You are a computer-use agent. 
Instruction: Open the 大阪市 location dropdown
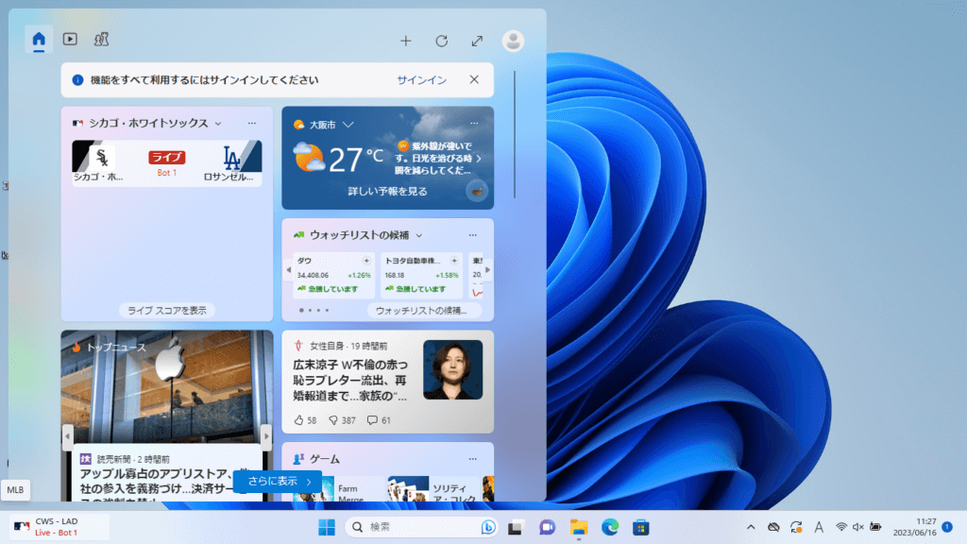348,124
